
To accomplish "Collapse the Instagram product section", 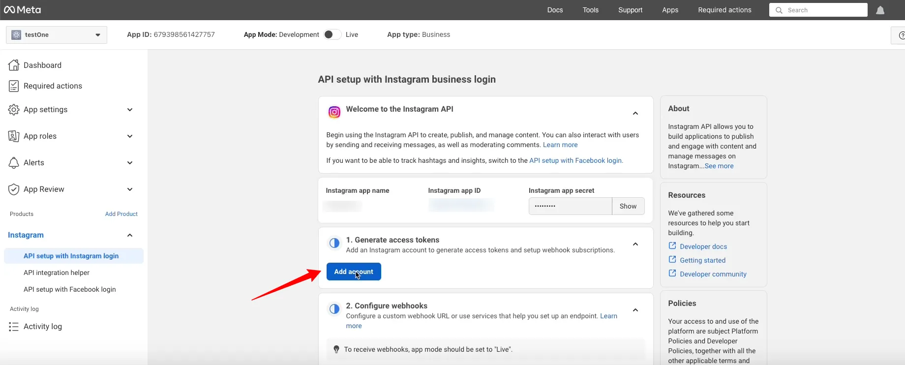I will [130, 236].
